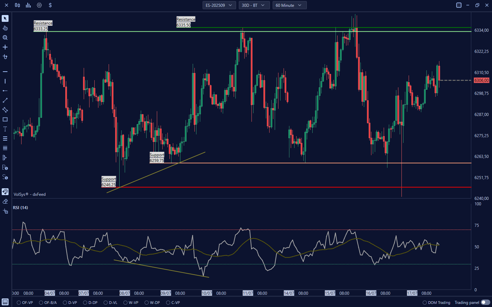
Task: Toggle the magnet snap tool
Action: 5,192
